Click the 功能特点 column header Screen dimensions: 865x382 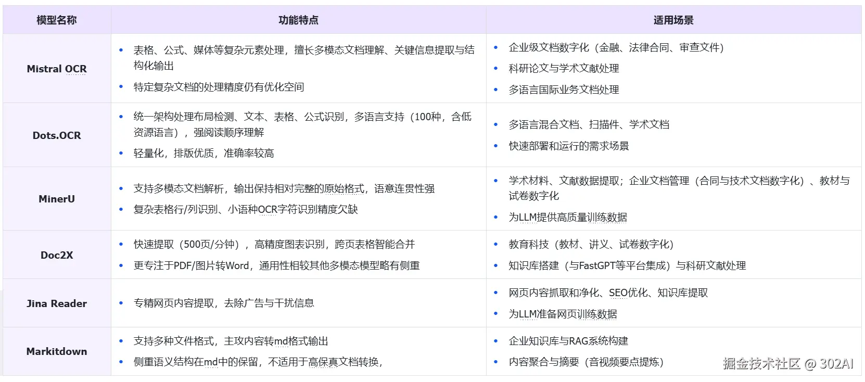[x=298, y=20]
